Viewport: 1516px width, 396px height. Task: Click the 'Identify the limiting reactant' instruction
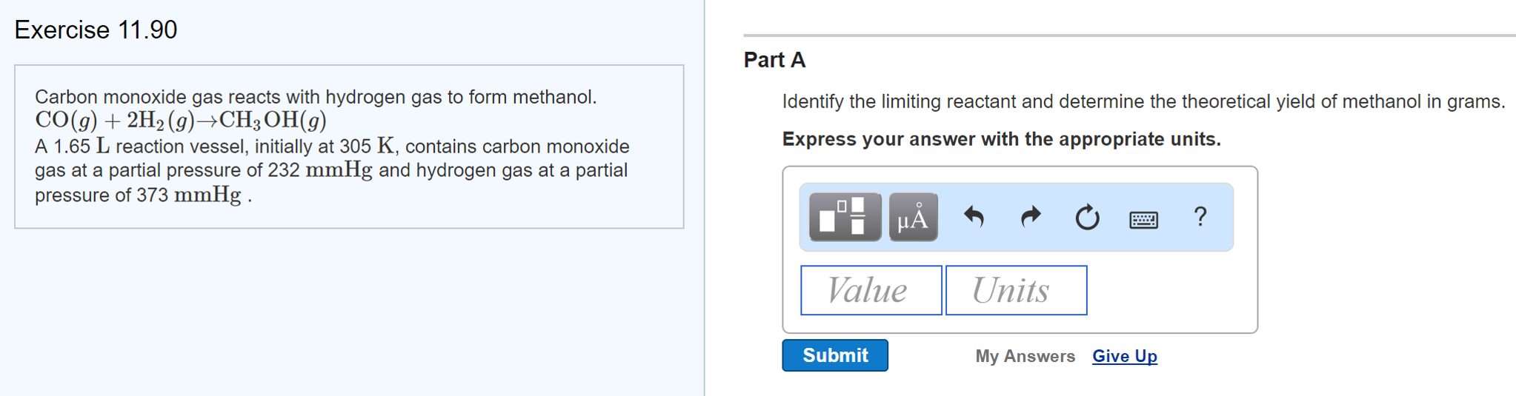(1143, 101)
